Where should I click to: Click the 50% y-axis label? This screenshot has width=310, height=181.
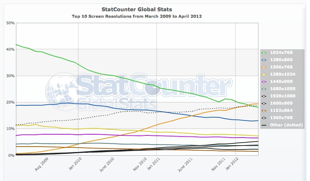pyautogui.click(x=10, y=23)
